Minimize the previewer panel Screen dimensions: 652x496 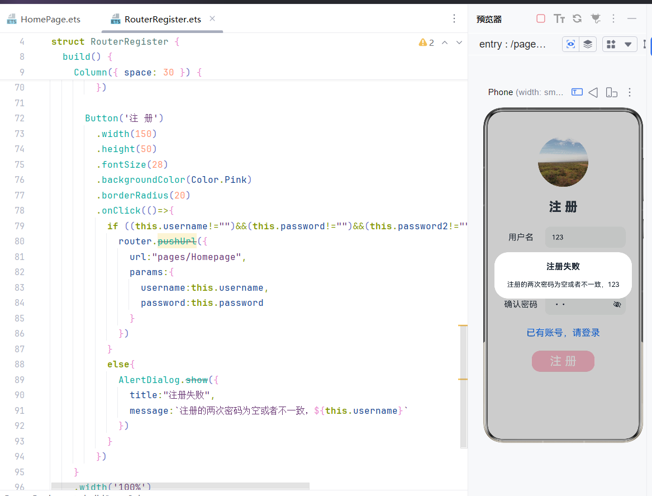(632, 18)
